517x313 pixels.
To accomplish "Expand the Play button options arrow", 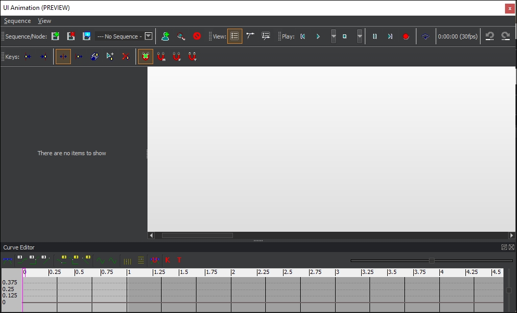I will (334, 36).
